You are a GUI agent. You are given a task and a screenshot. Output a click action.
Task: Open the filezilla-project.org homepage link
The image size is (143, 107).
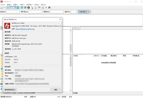tap(25, 29)
